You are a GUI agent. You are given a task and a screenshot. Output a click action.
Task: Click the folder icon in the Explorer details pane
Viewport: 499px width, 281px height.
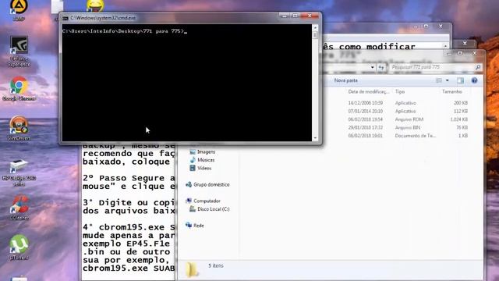(x=192, y=269)
